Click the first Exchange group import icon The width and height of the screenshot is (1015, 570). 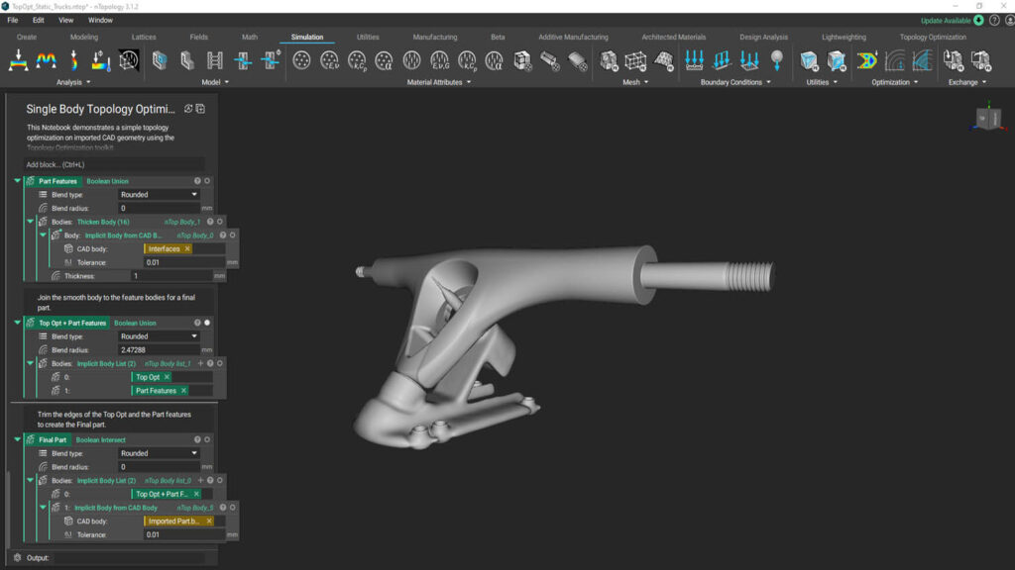pos(954,61)
